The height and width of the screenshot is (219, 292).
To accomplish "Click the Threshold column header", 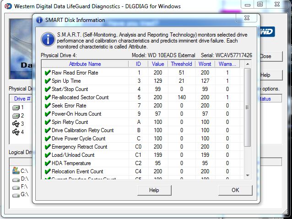I will (x=182, y=64).
